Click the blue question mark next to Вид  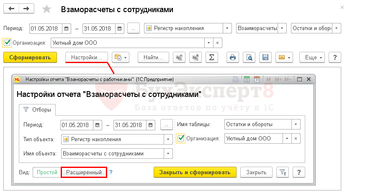[x=111, y=172]
